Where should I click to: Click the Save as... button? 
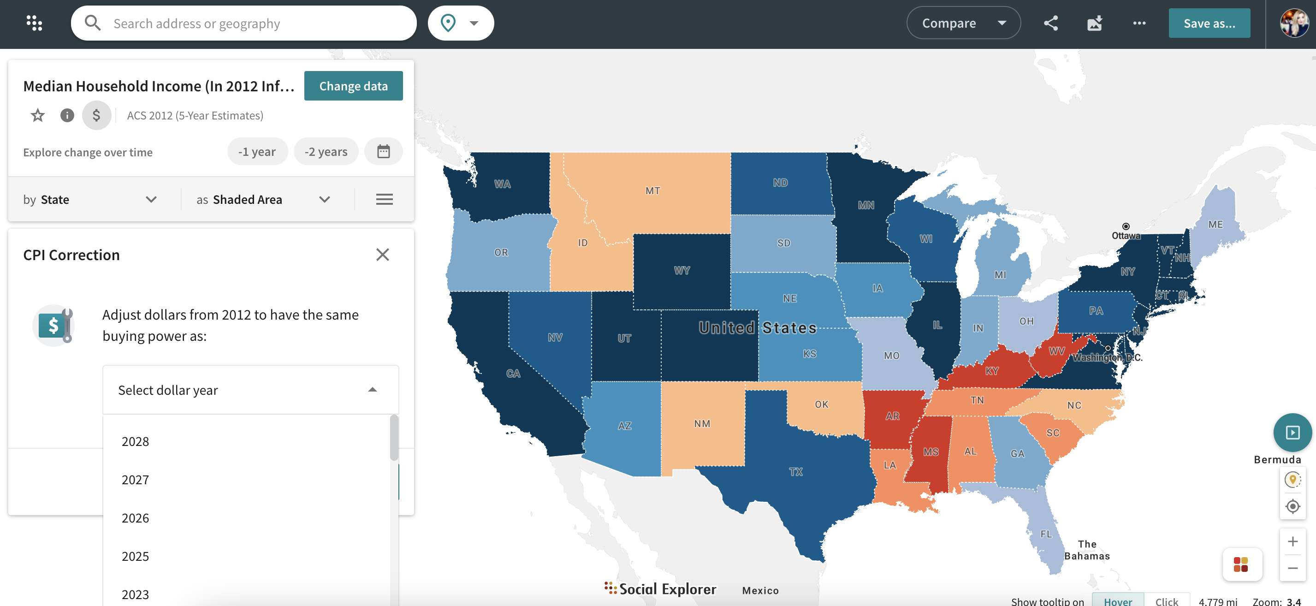[x=1209, y=23]
